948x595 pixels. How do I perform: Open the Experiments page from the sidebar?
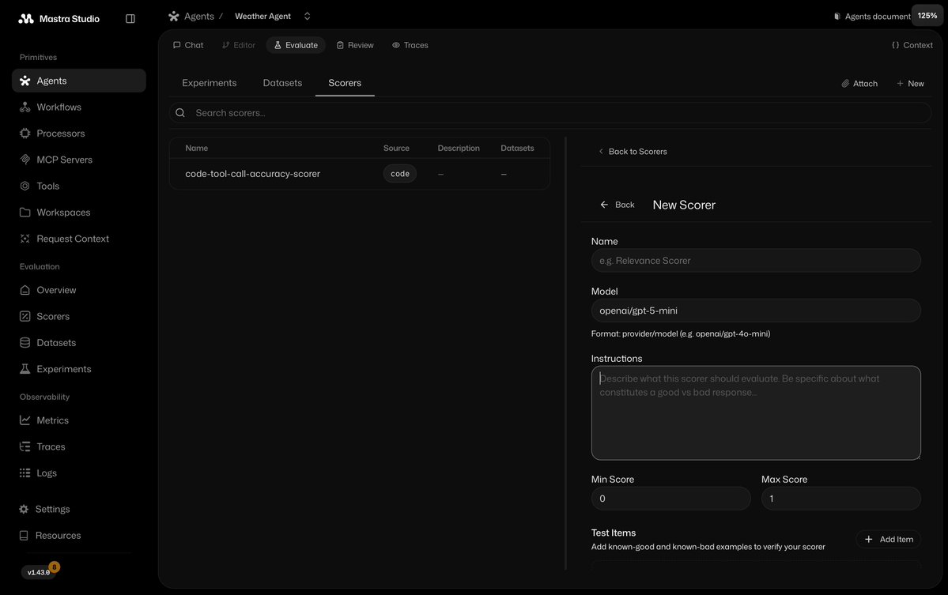78,369
